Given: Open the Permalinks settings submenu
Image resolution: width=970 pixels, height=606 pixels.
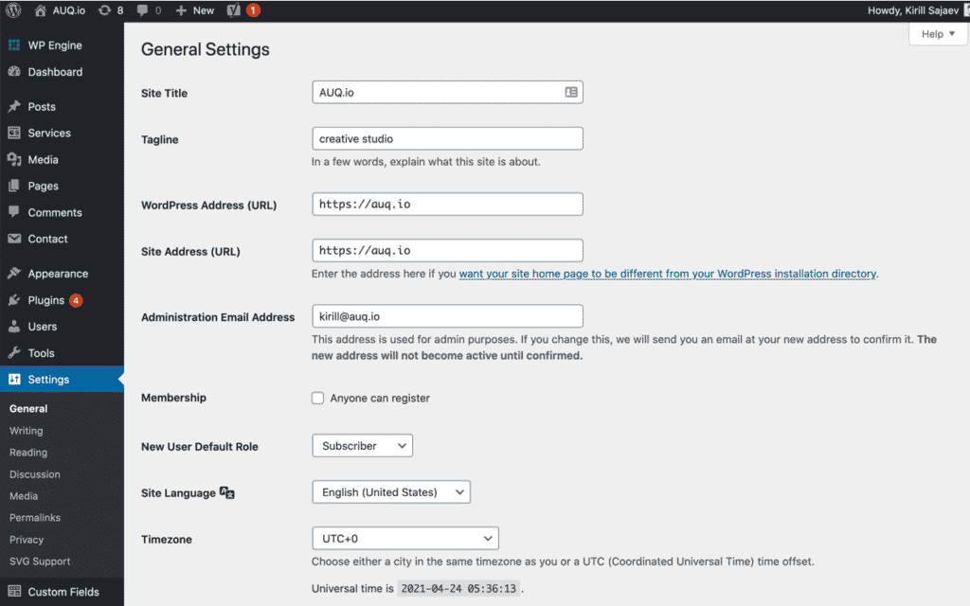Looking at the screenshot, I should (x=35, y=518).
